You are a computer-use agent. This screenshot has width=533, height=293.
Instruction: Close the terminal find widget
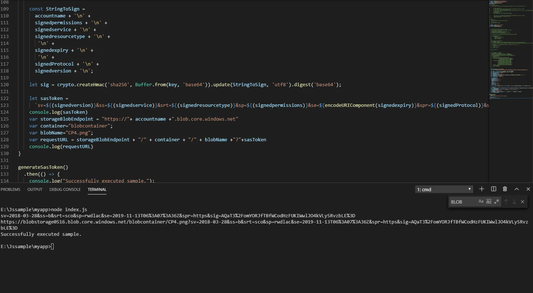point(522,202)
